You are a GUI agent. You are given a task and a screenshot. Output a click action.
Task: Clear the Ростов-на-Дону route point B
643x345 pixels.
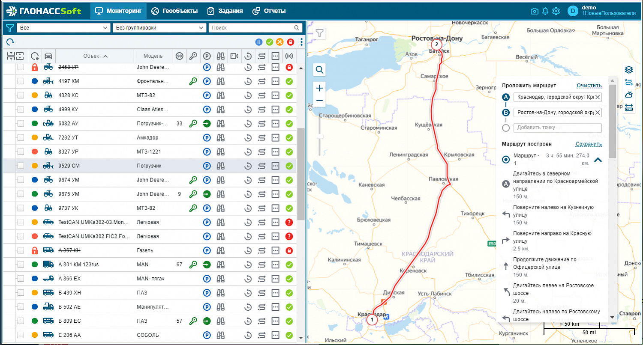(598, 113)
